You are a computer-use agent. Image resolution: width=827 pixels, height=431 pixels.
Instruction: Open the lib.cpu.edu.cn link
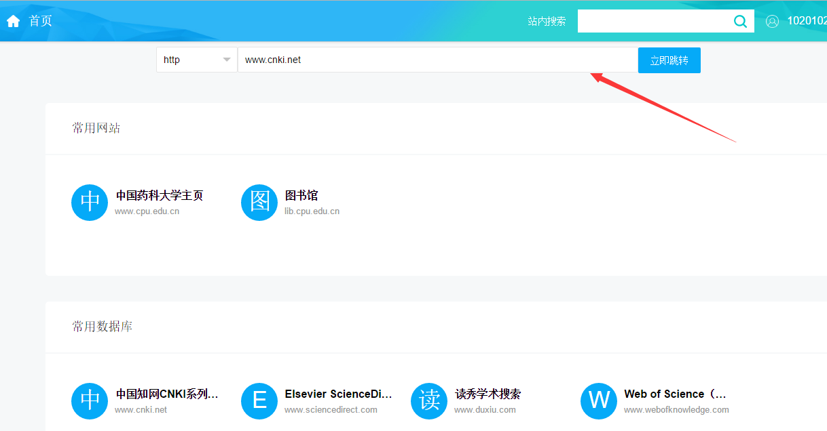(312, 211)
